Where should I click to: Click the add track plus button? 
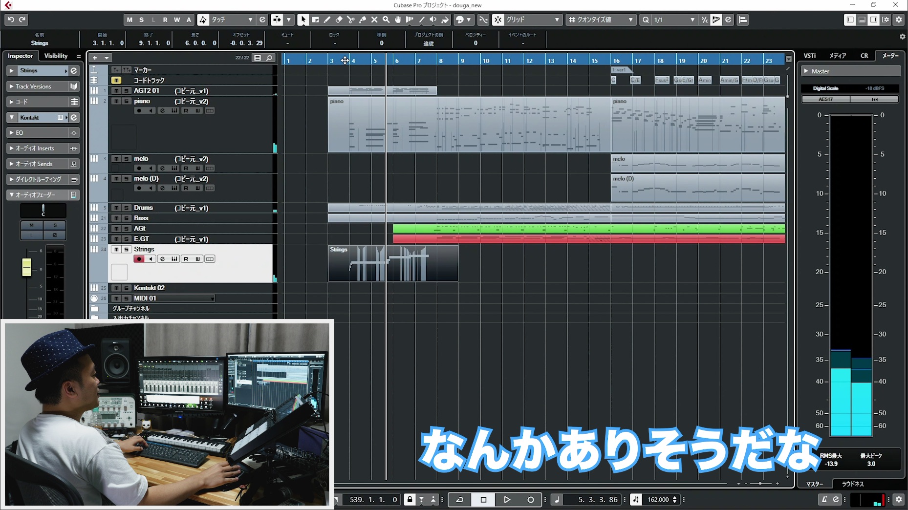coord(95,58)
